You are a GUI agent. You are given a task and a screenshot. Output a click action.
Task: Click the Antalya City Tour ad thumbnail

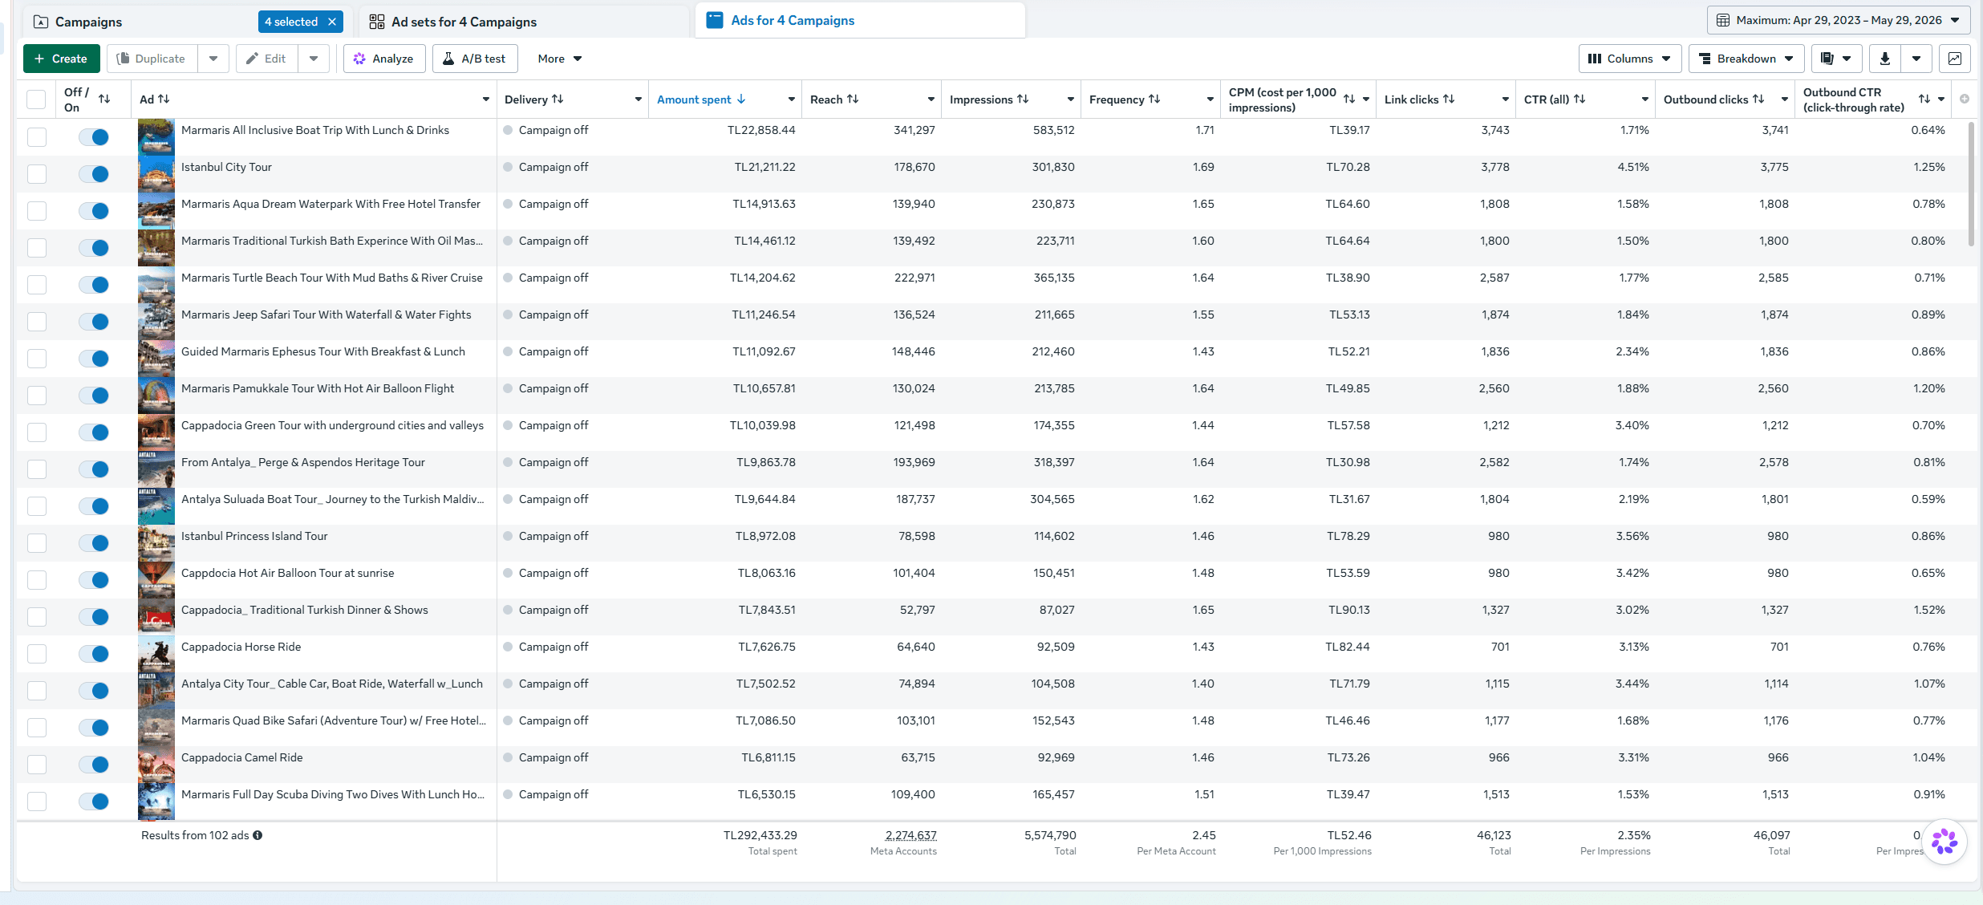156,691
